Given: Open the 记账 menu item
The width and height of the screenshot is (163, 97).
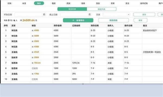Looking at the screenshot, I should (10, 3).
